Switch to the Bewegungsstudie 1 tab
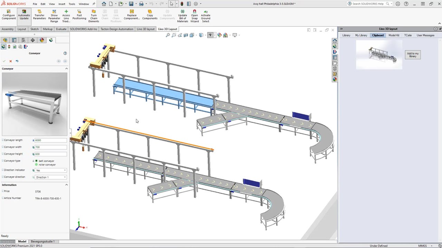 click(x=43, y=241)
